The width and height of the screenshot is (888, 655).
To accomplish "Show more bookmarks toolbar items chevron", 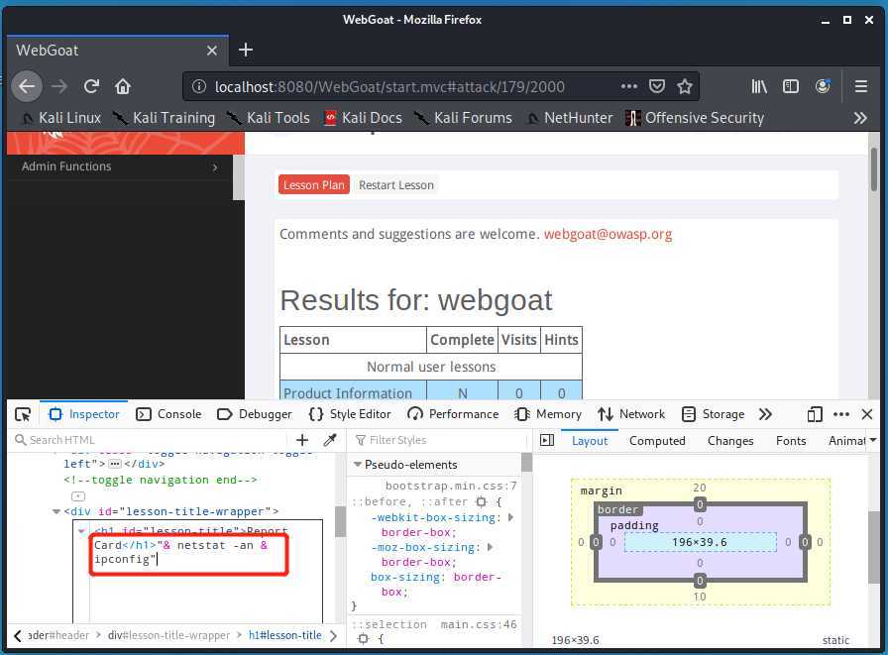I will coord(860,118).
